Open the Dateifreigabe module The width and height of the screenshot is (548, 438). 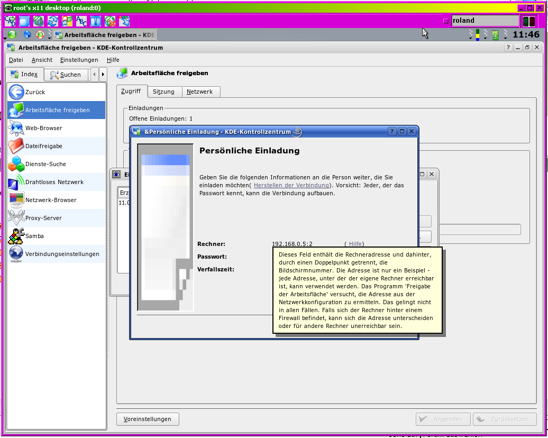pos(56,146)
